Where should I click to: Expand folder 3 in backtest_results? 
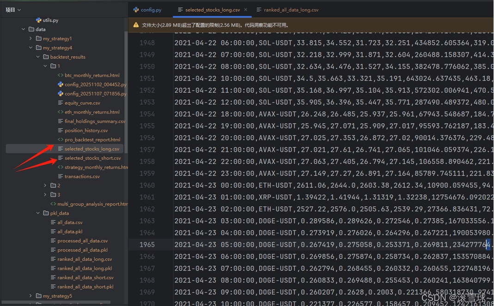(45, 195)
